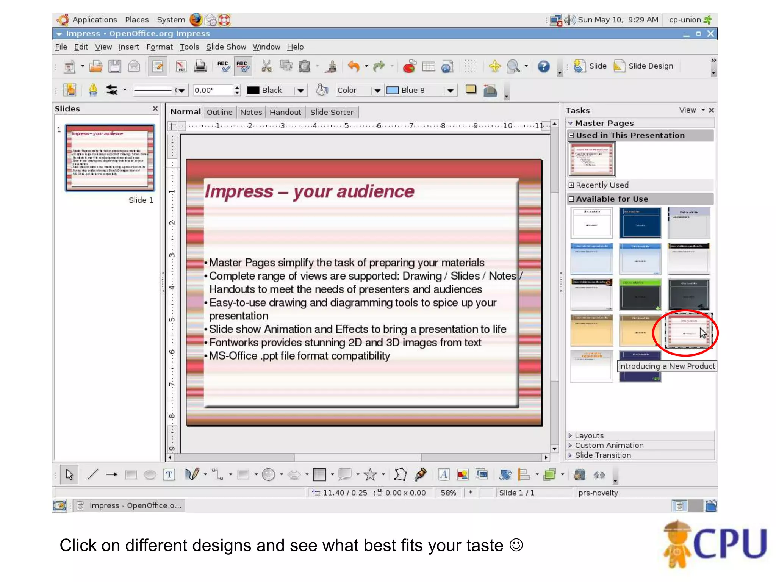Click the Stars shapes tool
This screenshot has height=582, width=776.
[x=370, y=474]
